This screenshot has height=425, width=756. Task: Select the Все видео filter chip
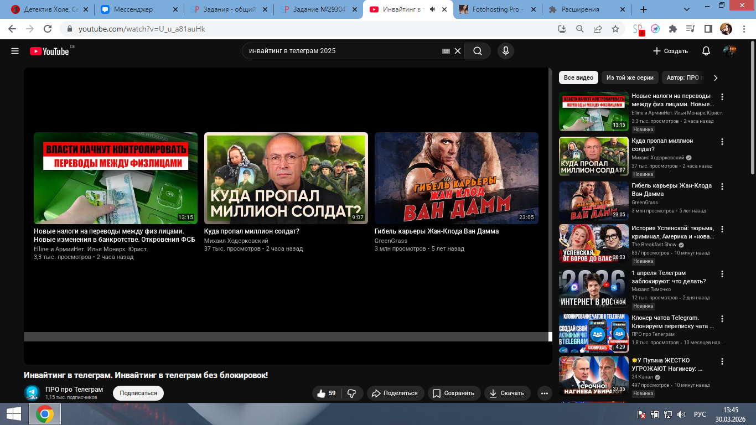[578, 78]
